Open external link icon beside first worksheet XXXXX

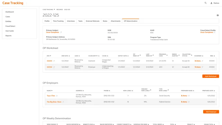tap(54, 61)
